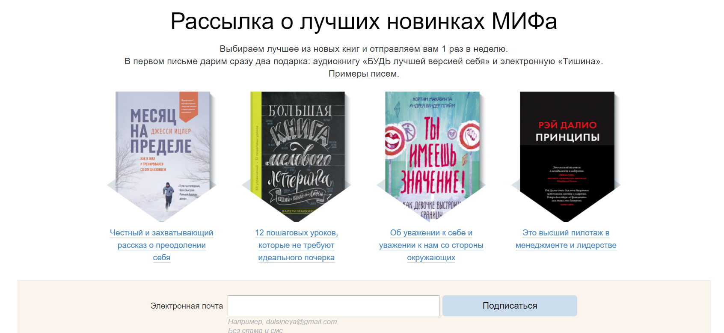Open the «Месяц на пределе» book cover
The width and height of the screenshot is (724, 333).
coord(162,156)
